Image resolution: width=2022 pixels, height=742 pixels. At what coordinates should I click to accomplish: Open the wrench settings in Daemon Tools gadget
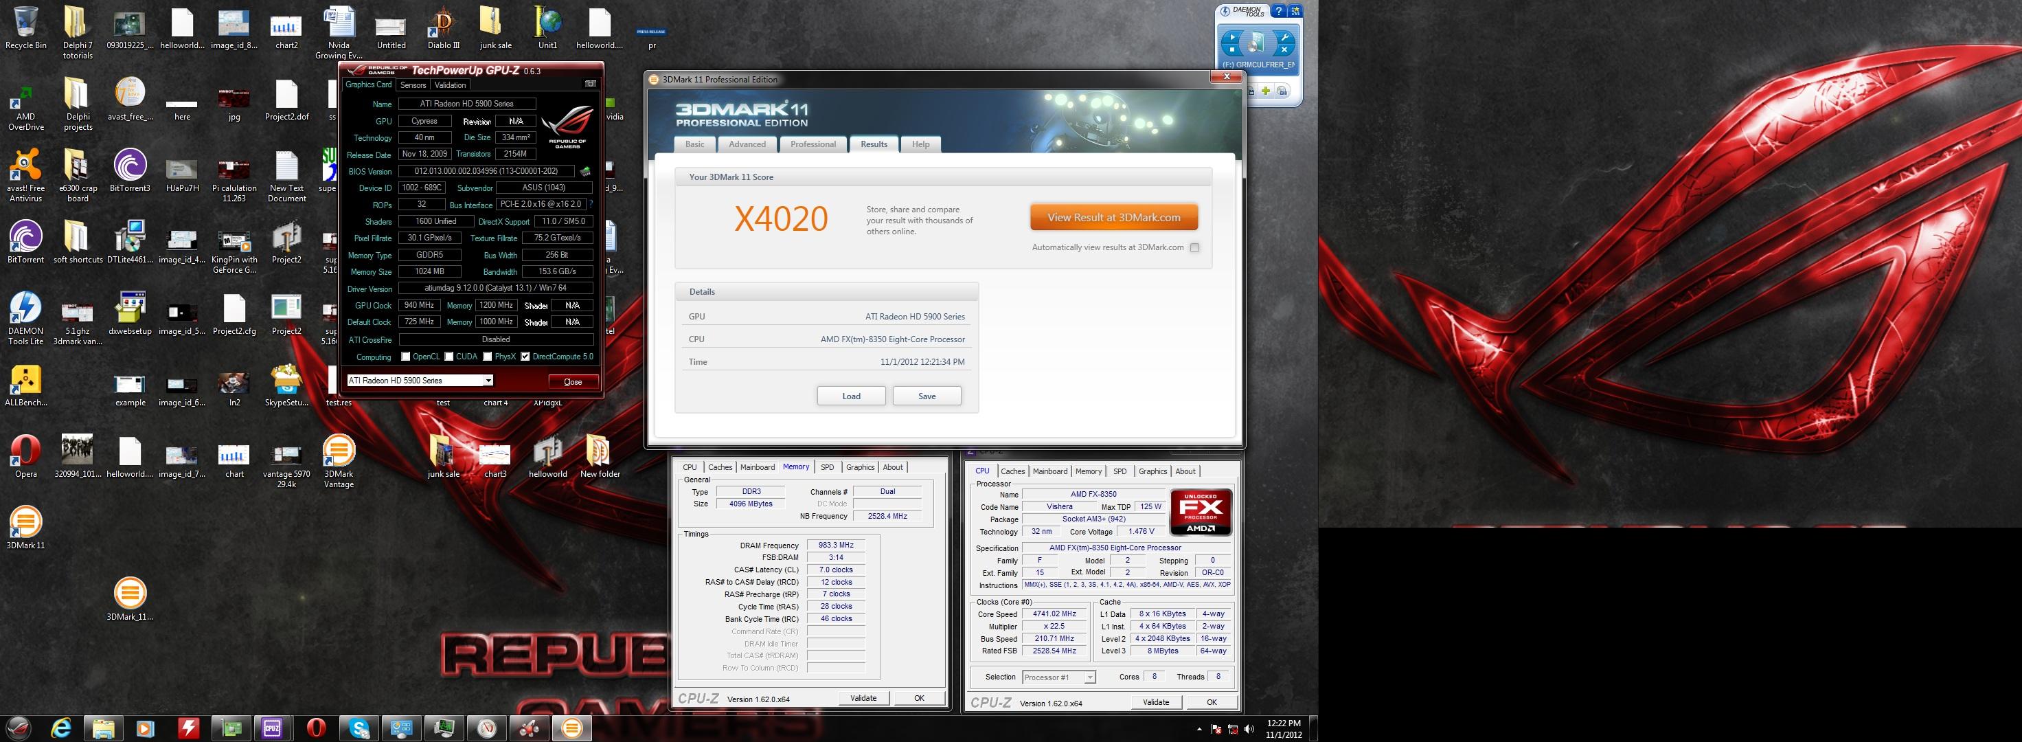click(x=1284, y=36)
